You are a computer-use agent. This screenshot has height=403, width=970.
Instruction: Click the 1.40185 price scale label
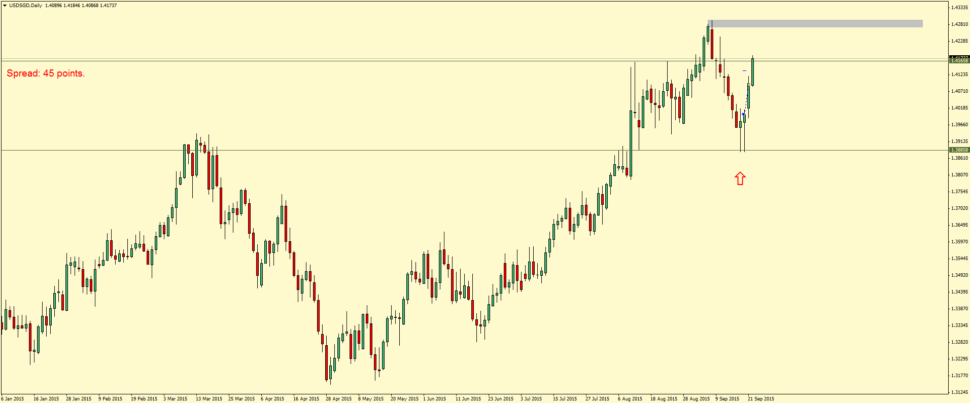(960, 108)
